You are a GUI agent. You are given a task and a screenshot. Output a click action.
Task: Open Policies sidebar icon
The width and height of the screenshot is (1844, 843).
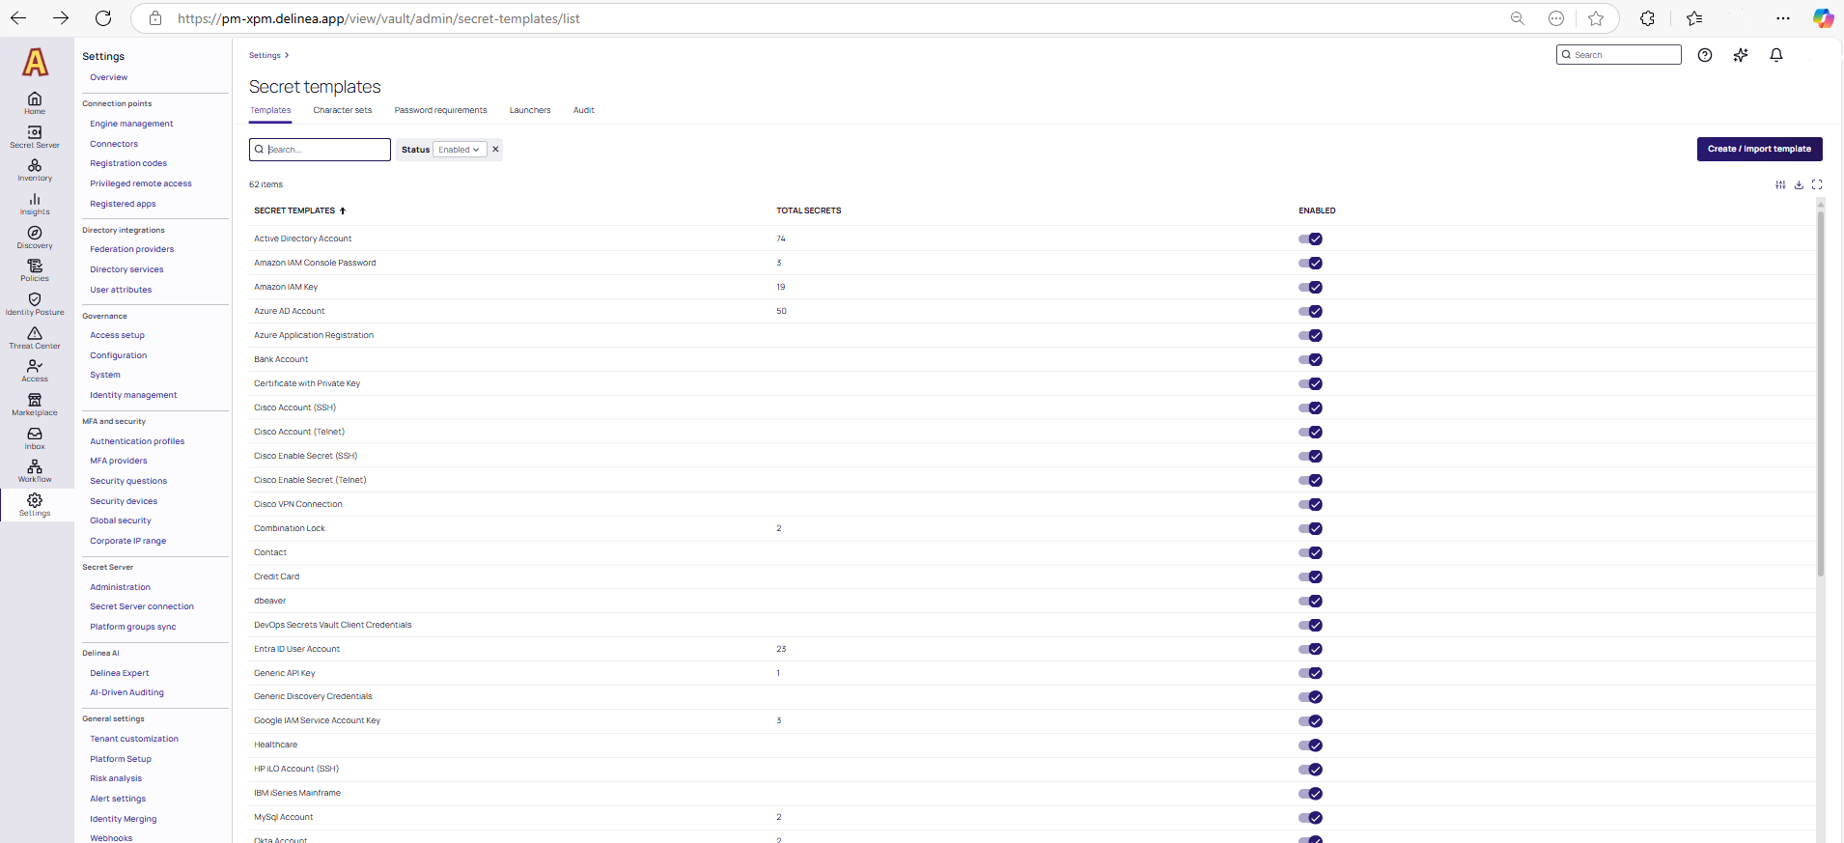[35, 270]
